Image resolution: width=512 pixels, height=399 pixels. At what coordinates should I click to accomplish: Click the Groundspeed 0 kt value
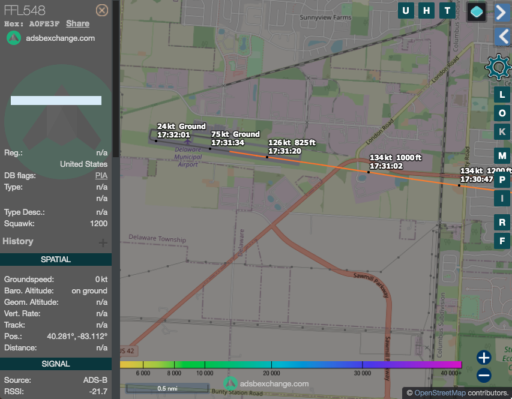pyautogui.click(x=101, y=280)
